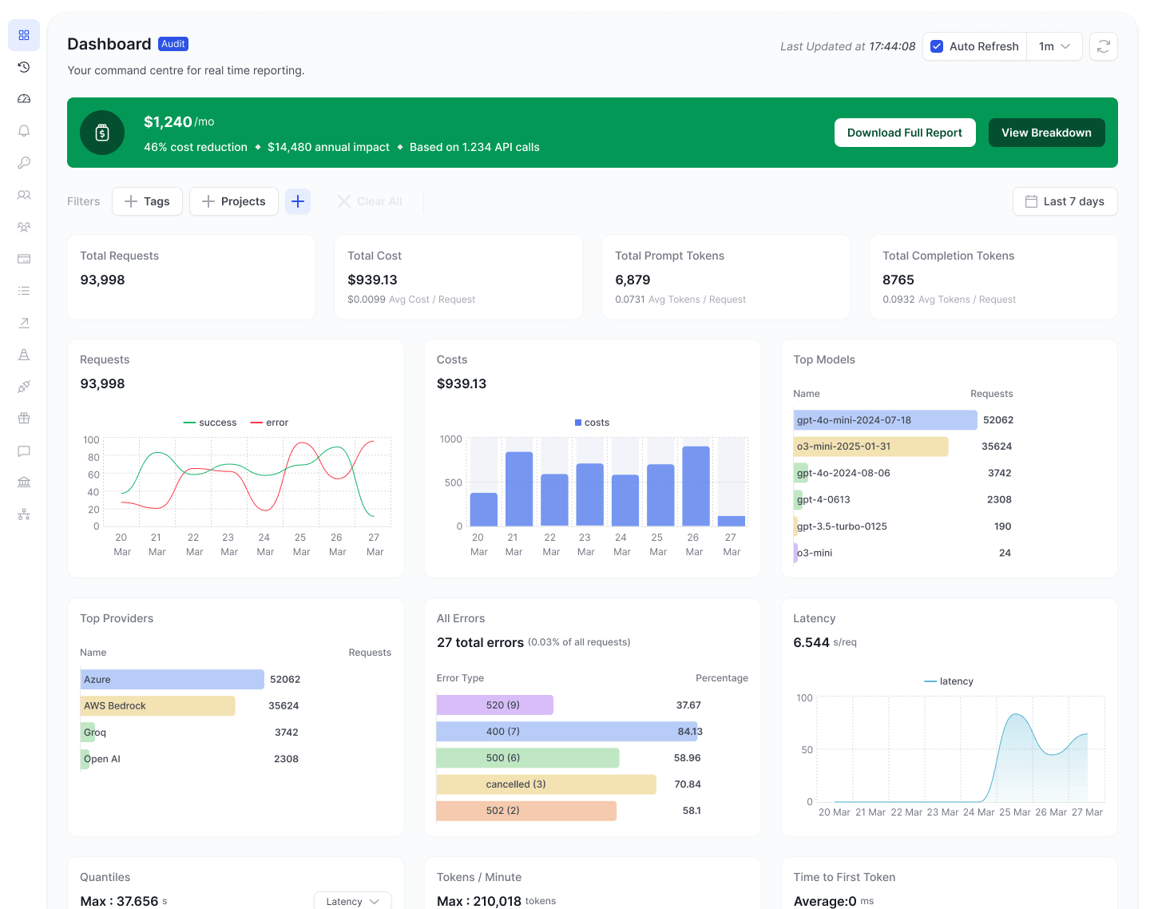The image size is (1150, 909).
Task: Open the key icon in sidebar
Action: (x=24, y=163)
